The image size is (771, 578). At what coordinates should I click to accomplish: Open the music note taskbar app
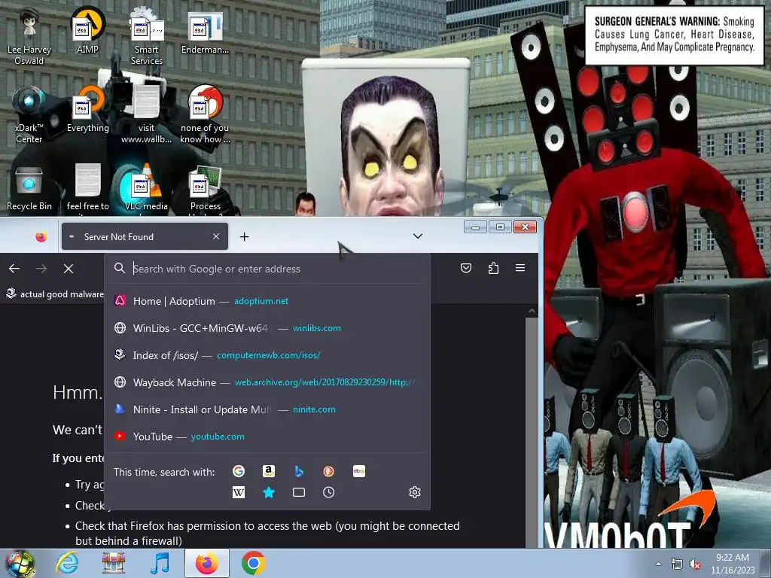pos(160,563)
